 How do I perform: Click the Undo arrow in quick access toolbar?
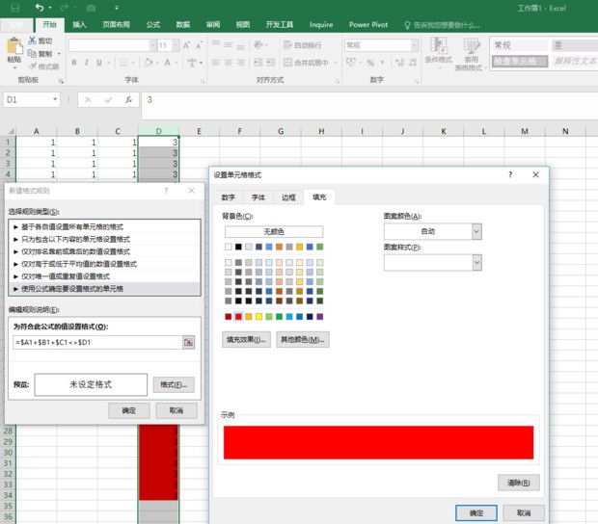tap(38, 7)
